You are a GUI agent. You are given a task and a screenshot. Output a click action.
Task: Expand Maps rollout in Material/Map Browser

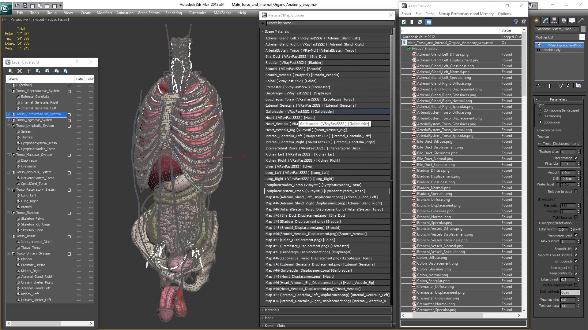tap(263, 318)
